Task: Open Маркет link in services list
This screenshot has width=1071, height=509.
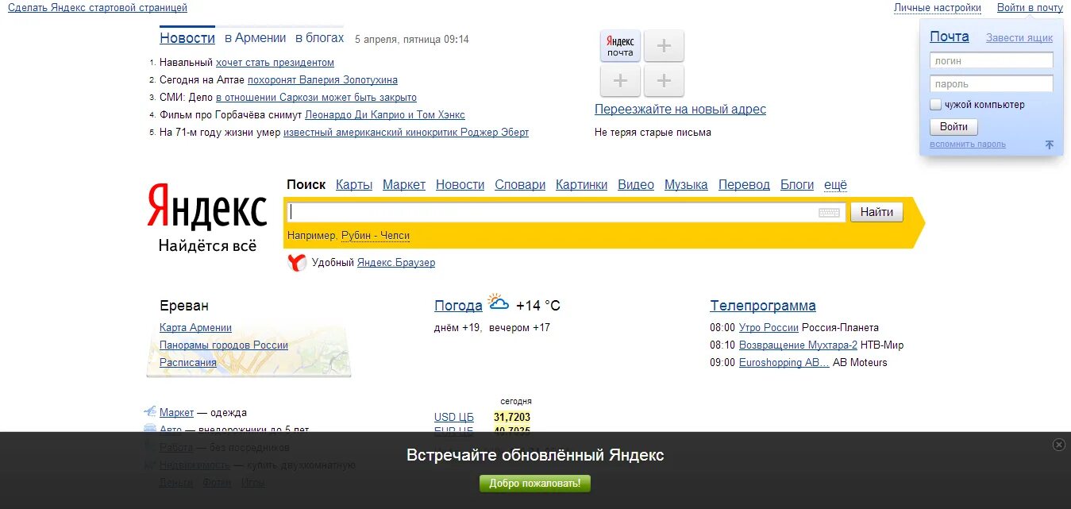Action: [176, 412]
